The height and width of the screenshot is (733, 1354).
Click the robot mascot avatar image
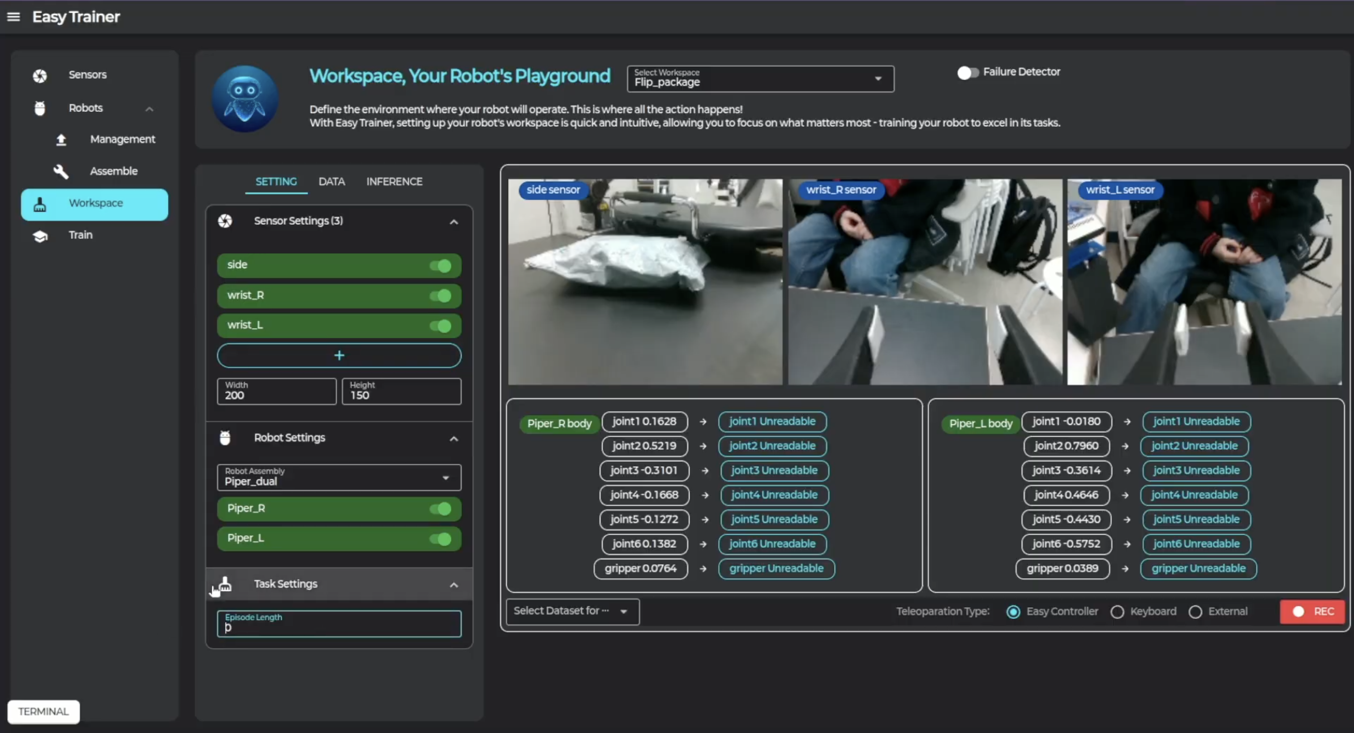245,99
